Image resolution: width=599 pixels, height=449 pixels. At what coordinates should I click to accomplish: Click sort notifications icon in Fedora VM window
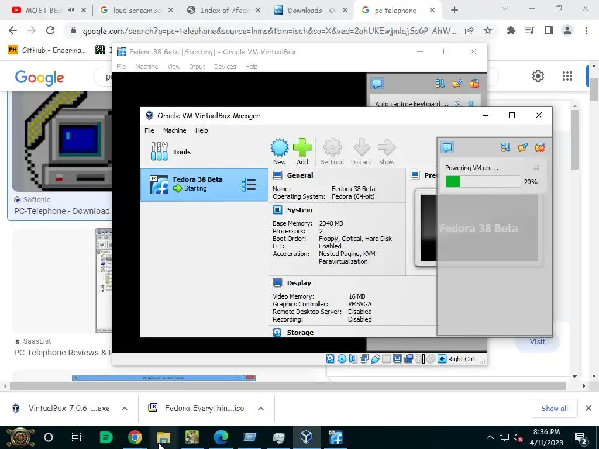[440, 84]
